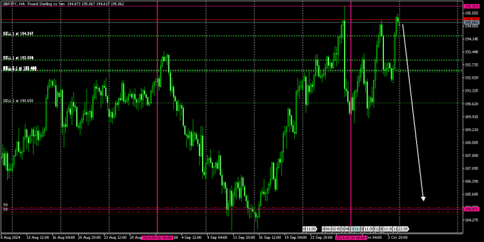
Task: Click the grey 195.062 current price tag
Action: click(471, 23)
